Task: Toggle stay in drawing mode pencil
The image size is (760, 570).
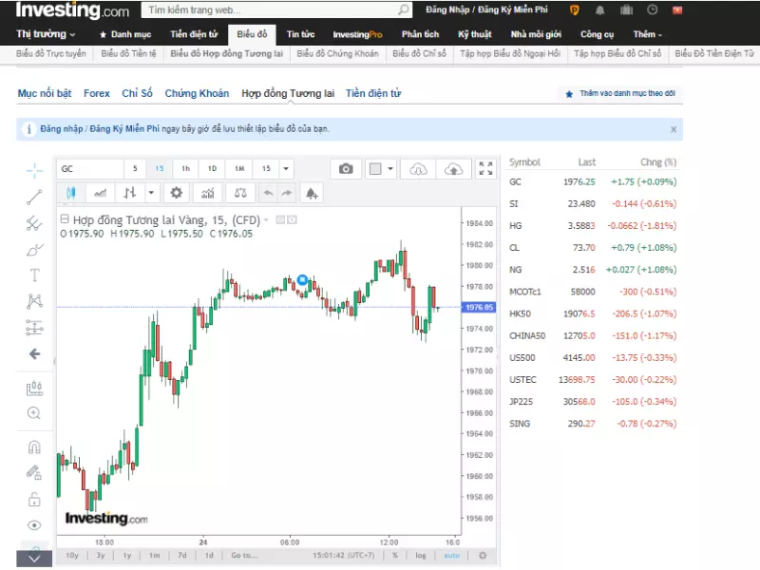Action: [x=34, y=472]
